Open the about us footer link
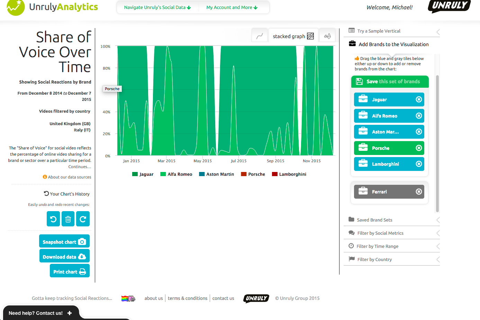 pyautogui.click(x=154, y=298)
